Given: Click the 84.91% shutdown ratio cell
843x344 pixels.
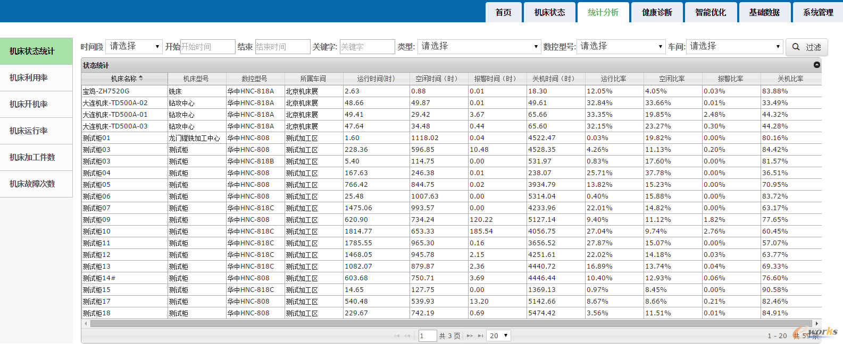Looking at the screenshot, I should [791, 313].
